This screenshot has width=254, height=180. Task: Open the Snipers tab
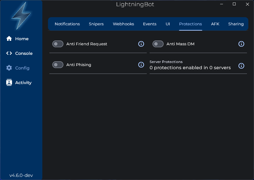click(96, 24)
